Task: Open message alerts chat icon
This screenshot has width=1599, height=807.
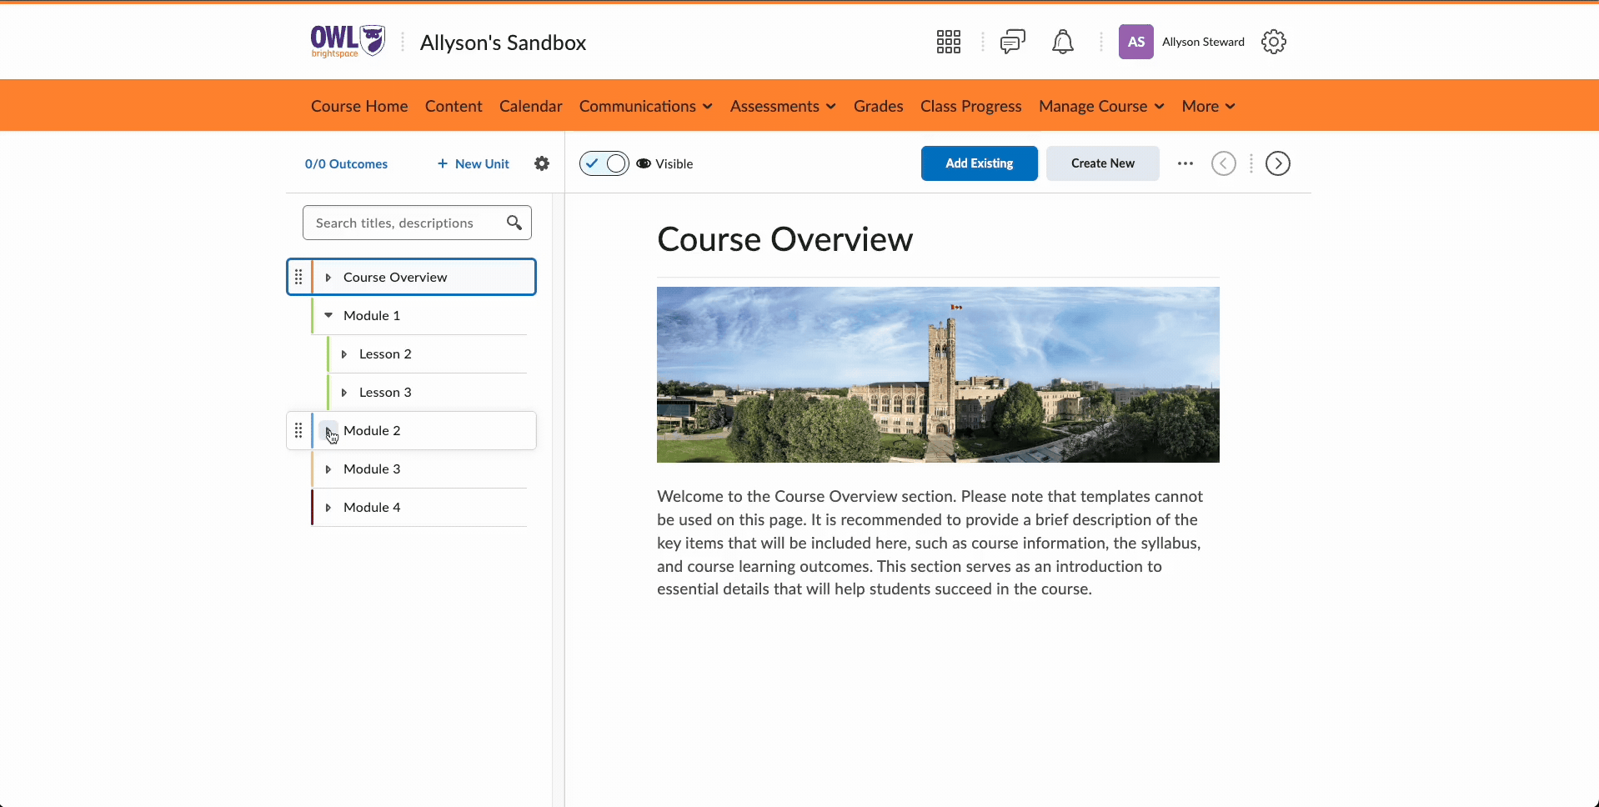Action: click(x=1012, y=42)
